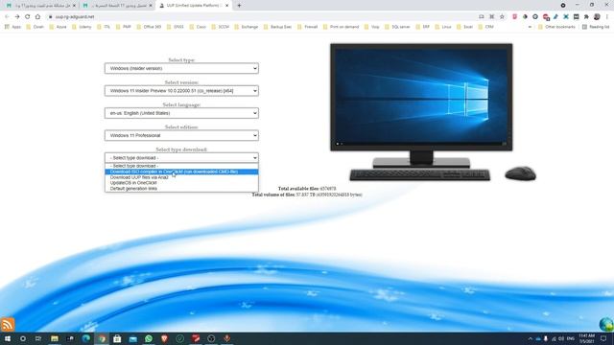This screenshot has height=345, width=614.
Task: Open the browser home page
Action: pos(37,17)
